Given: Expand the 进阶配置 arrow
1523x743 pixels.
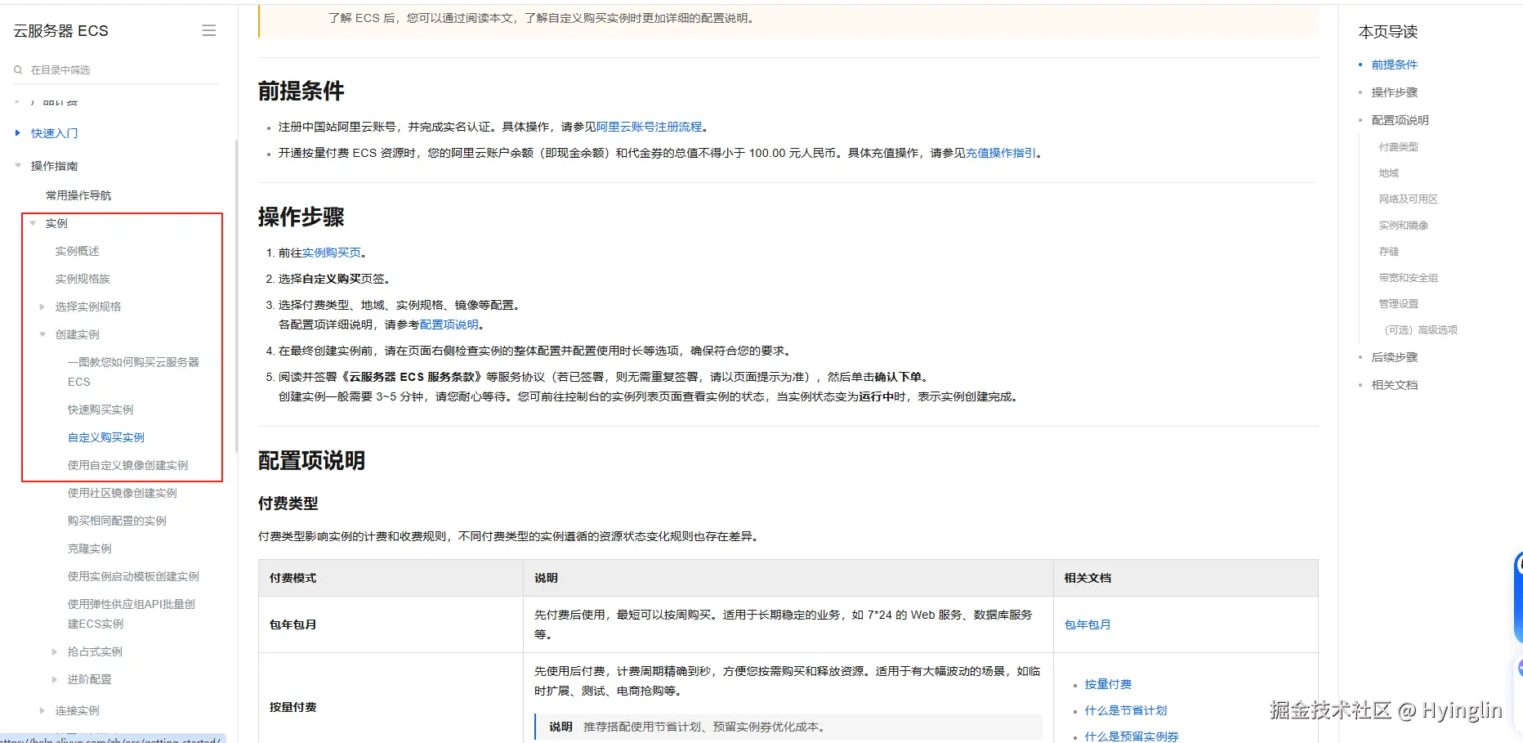Looking at the screenshot, I should click(x=55, y=679).
